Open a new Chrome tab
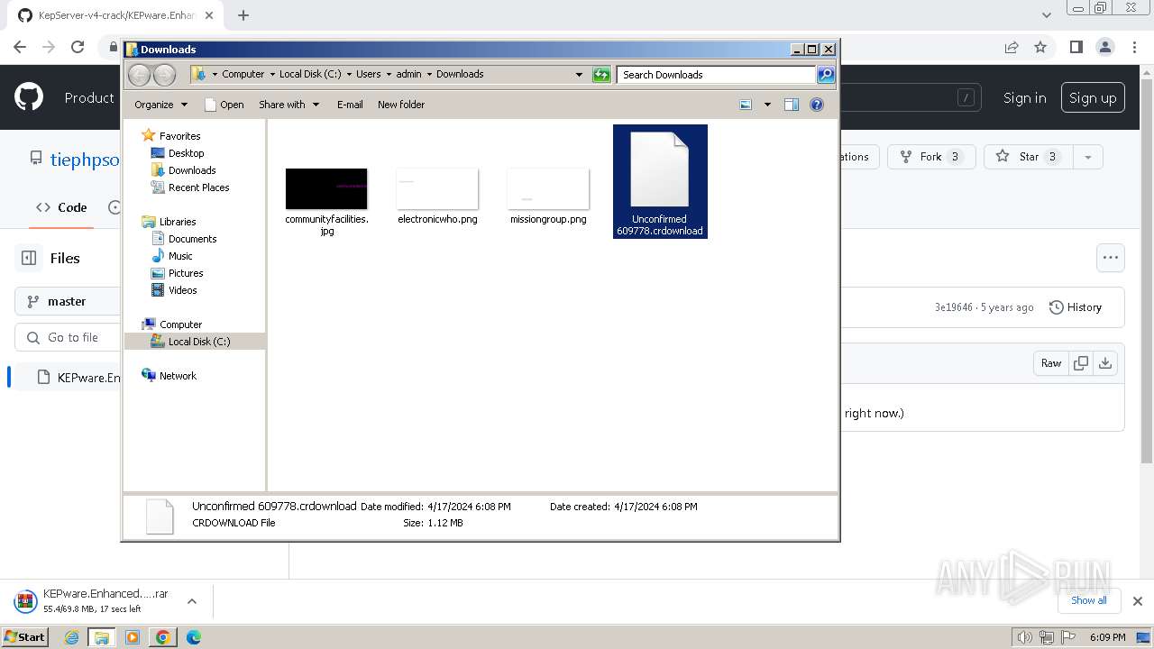 coord(243,15)
